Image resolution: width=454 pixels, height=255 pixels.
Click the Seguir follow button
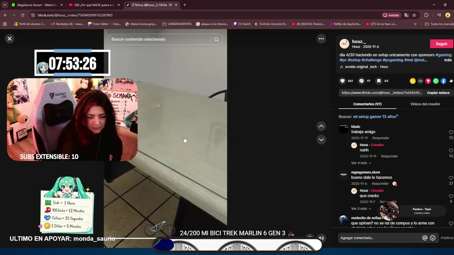pos(441,44)
